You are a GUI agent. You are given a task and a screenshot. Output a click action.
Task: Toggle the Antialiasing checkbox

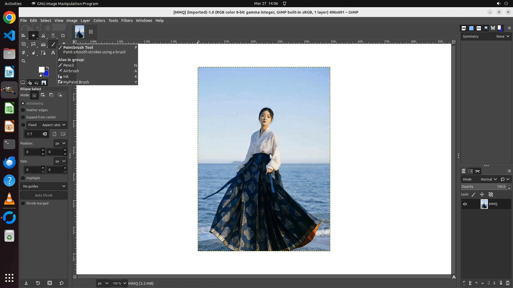pyautogui.click(x=23, y=103)
